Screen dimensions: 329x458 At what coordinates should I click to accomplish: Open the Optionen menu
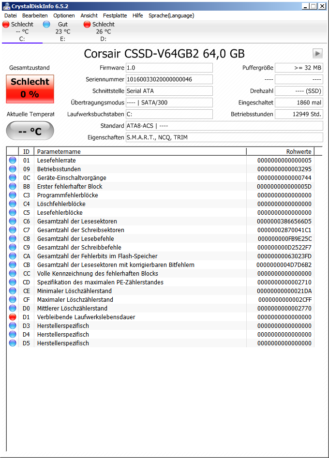[x=64, y=15]
